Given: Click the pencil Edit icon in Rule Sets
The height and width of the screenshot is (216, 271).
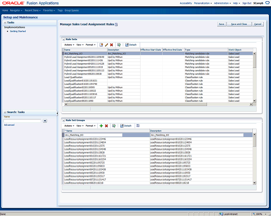Looking at the screenshot, I should pos(106,45).
